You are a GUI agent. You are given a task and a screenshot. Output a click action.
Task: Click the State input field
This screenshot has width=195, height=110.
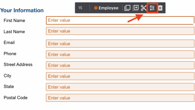click(120, 87)
